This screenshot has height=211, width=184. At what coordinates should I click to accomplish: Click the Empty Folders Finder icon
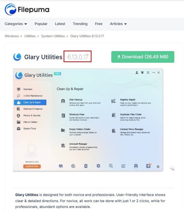coord(63,130)
